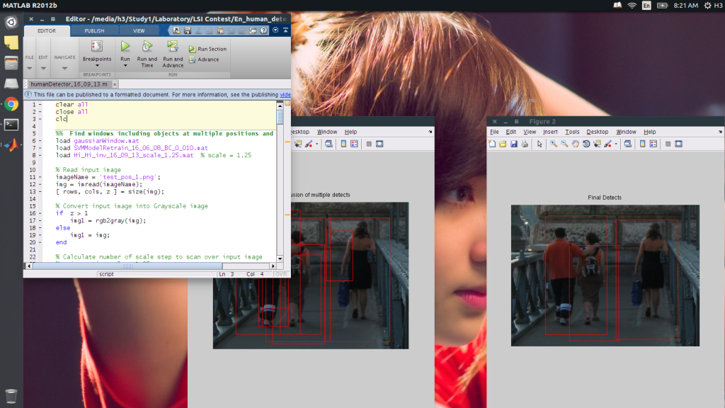
Task: Close the humanDetector_16_09_13.m file tab
Action: pyautogui.click(x=115, y=84)
